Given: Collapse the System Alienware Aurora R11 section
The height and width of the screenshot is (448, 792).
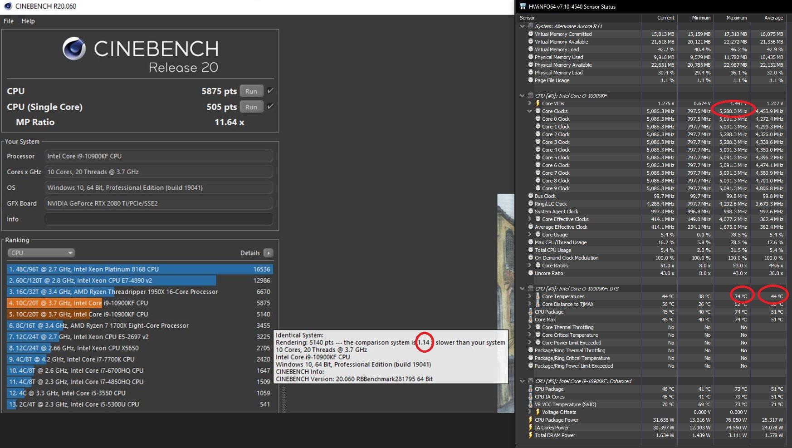Looking at the screenshot, I should (522, 26).
